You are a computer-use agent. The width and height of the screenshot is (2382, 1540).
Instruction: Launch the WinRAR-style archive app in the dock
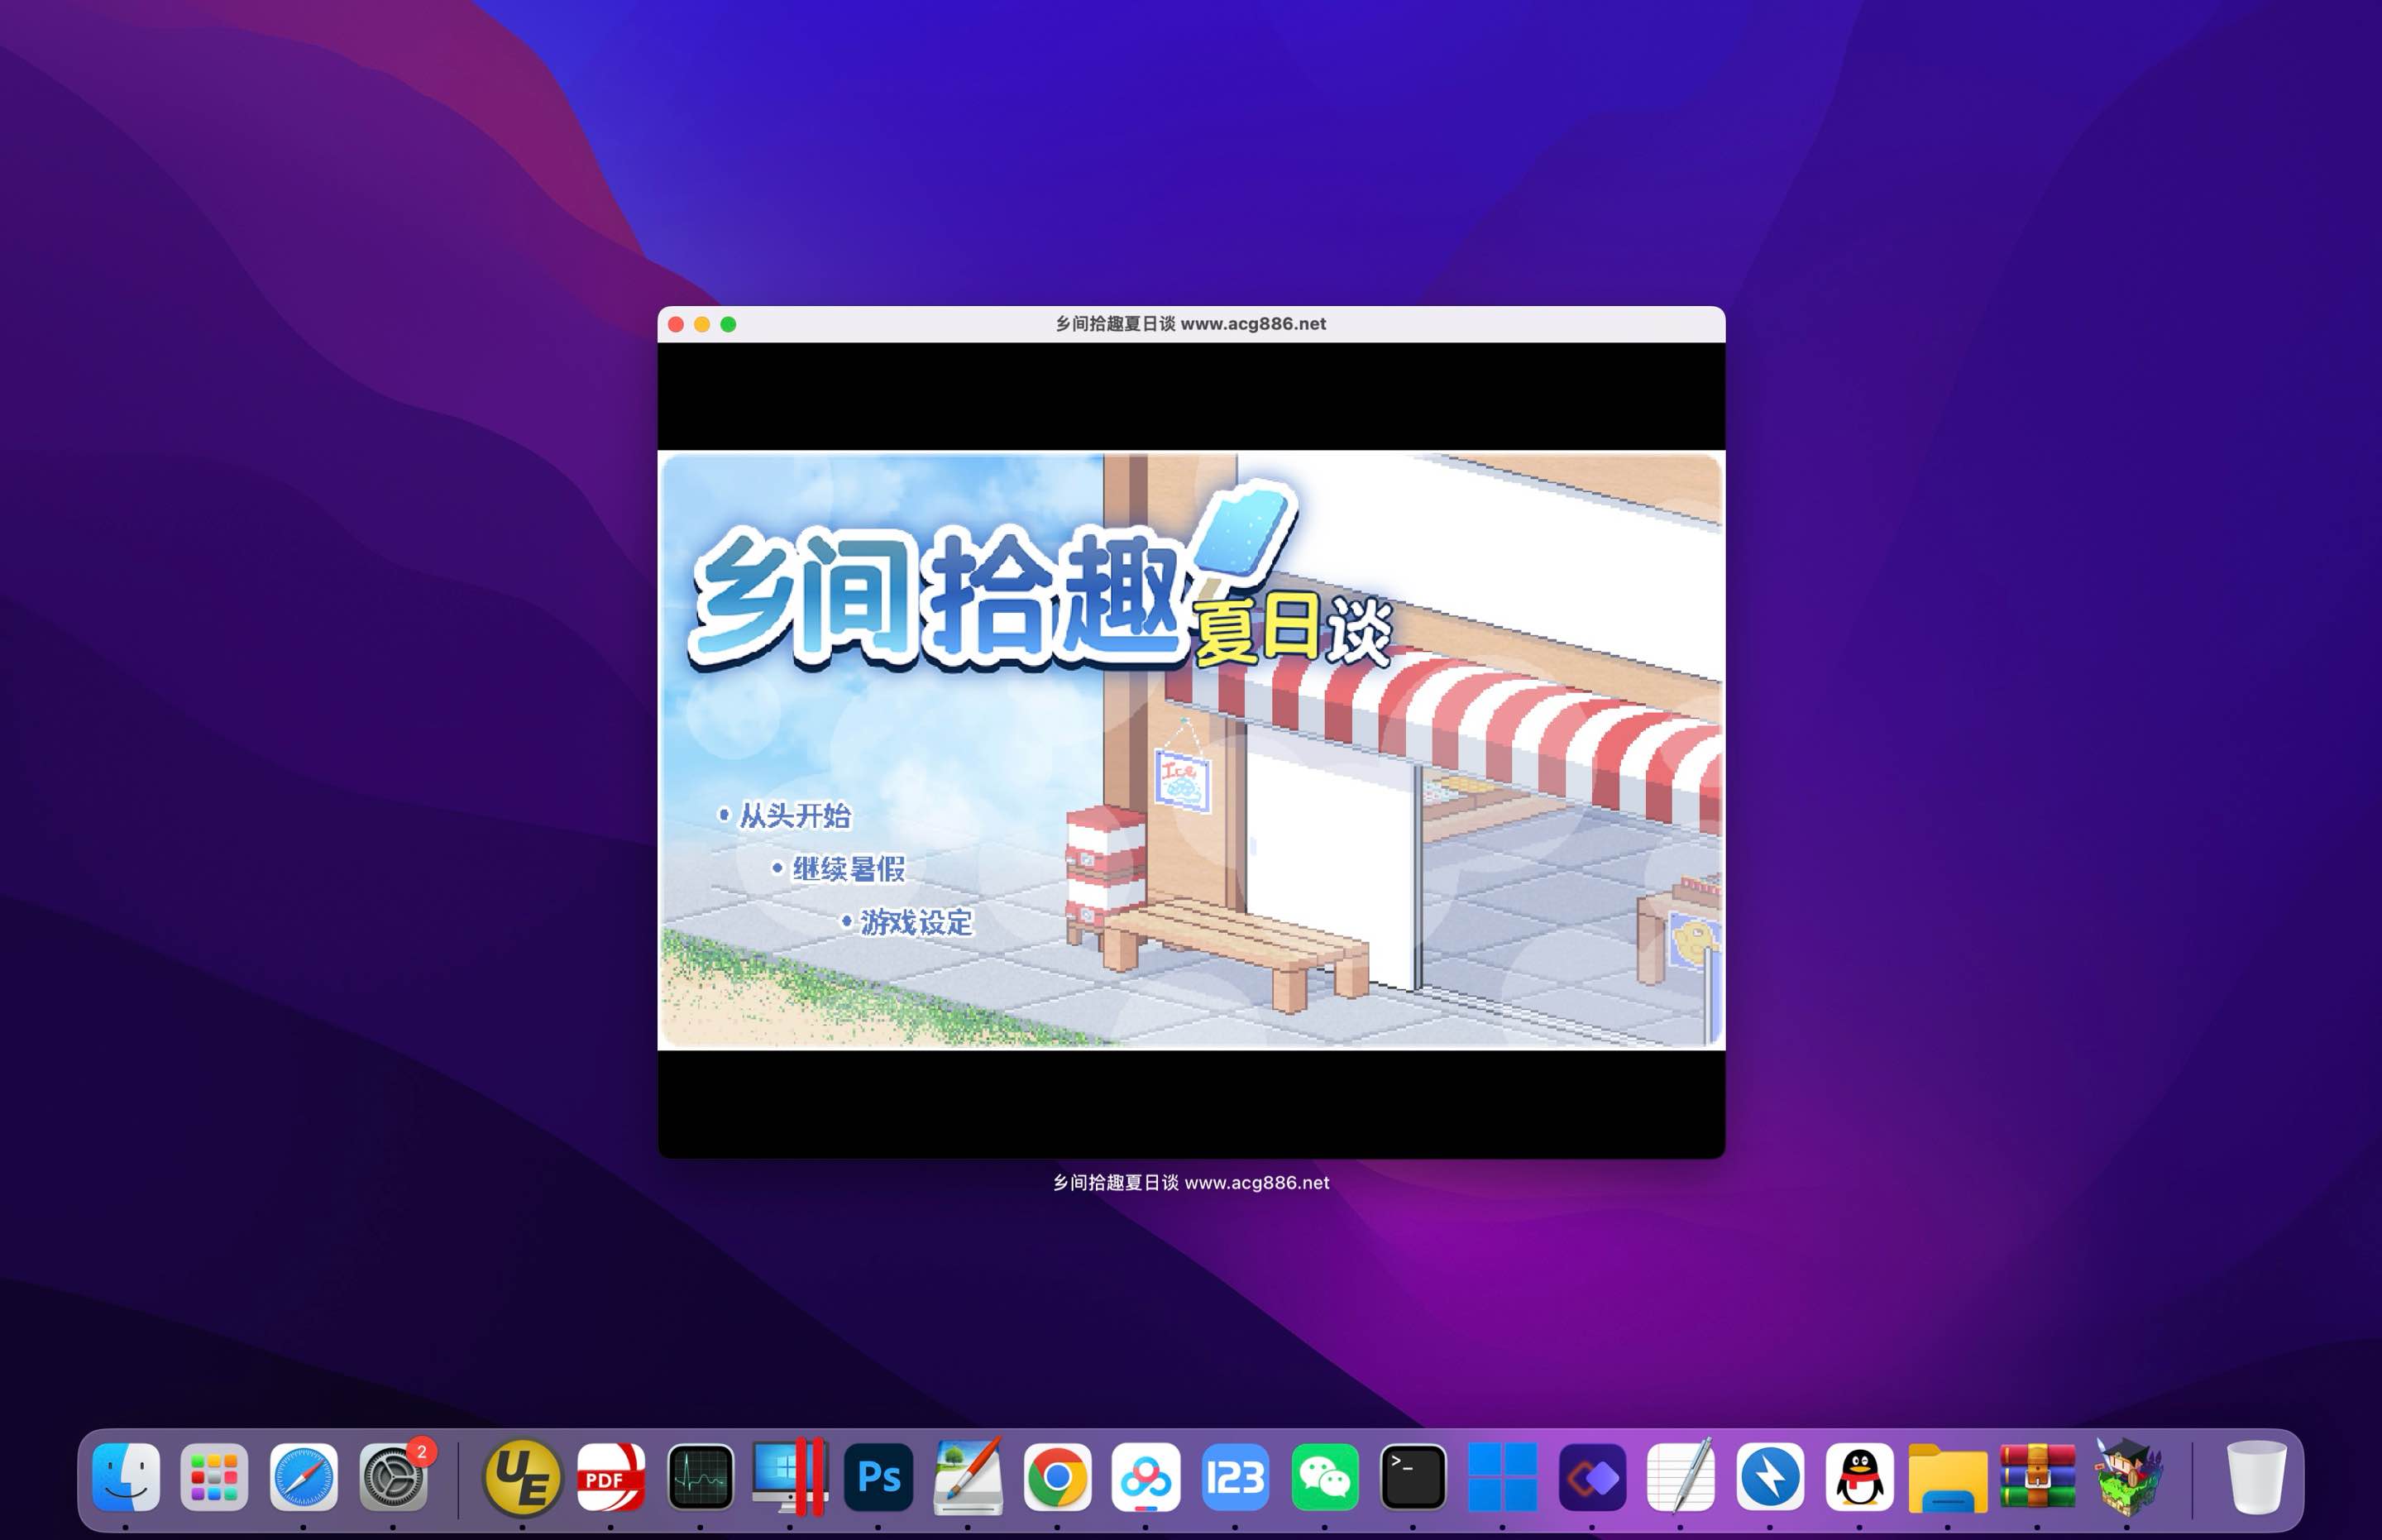(2038, 1476)
